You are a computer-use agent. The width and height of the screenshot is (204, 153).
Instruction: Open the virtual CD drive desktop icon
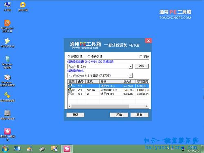tap(23, 7)
